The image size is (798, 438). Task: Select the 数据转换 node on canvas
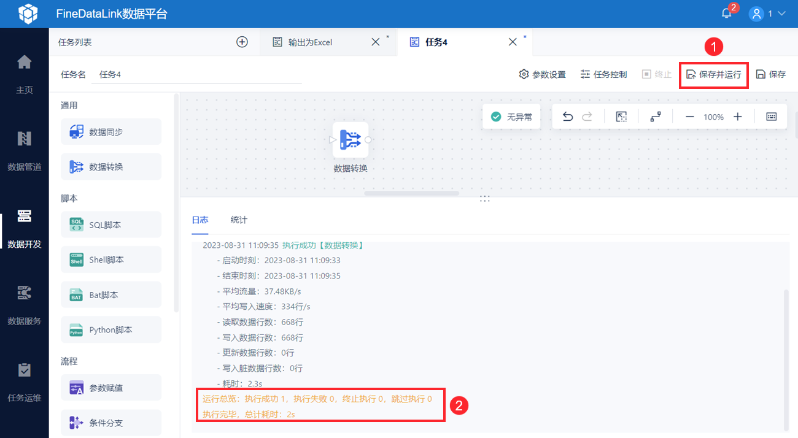tap(351, 140)
